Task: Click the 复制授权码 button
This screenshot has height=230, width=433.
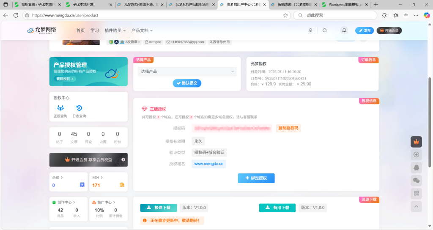Action: pos(288,128)
